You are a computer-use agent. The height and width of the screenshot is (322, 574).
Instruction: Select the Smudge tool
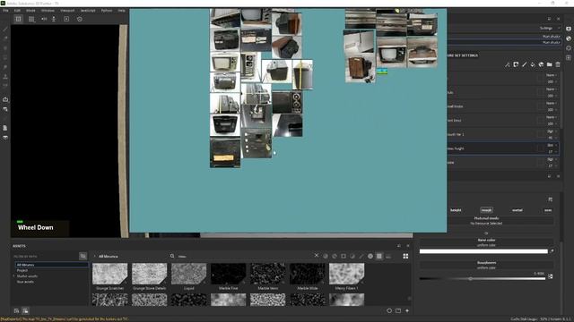click(x=5, y=67)
